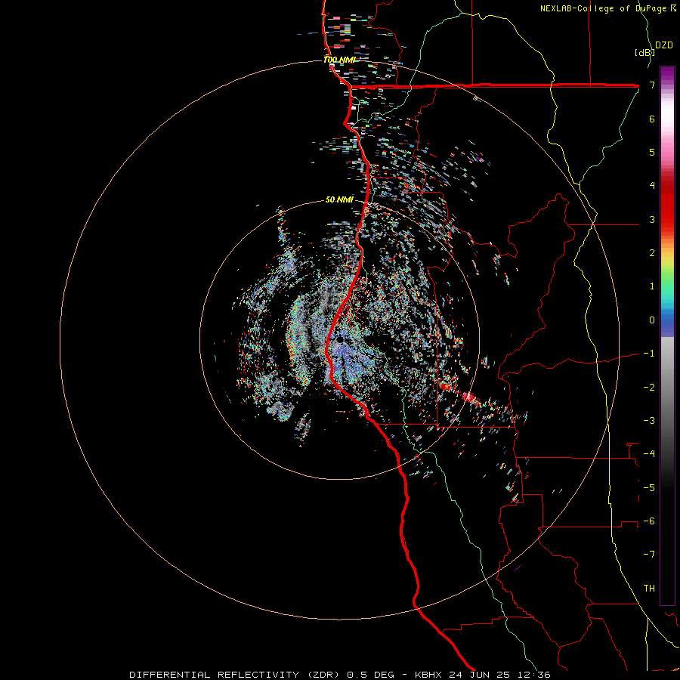Click the 50 NMI range ring label
This screenshot has width=680, height=680.
[x=339, y=199]
